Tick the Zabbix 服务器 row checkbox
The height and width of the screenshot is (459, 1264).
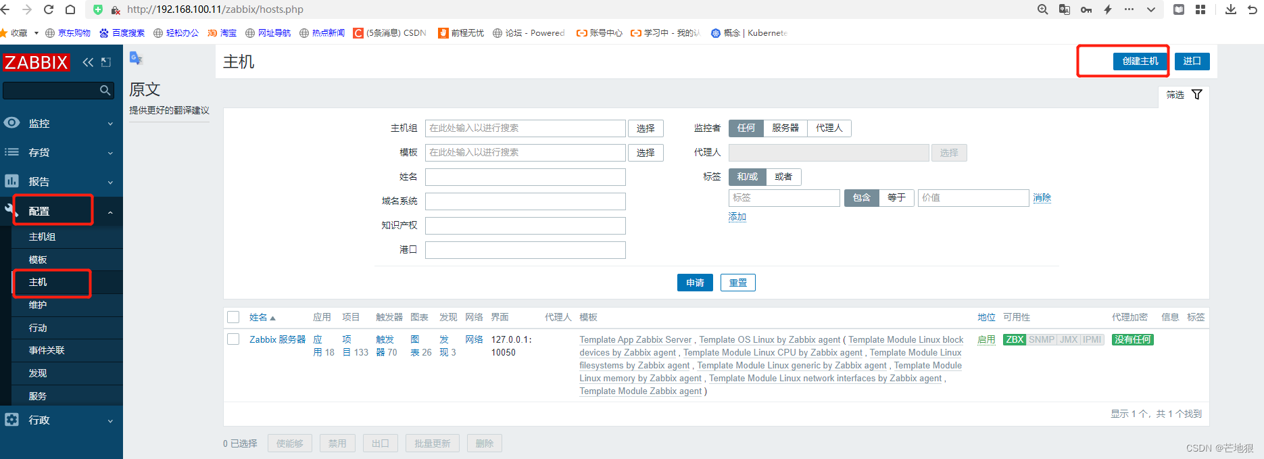pyautogui.click(x=233, y=339)
